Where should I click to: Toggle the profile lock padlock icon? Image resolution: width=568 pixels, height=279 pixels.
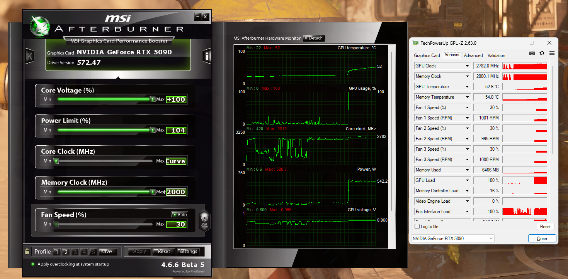tap(27, 252)
